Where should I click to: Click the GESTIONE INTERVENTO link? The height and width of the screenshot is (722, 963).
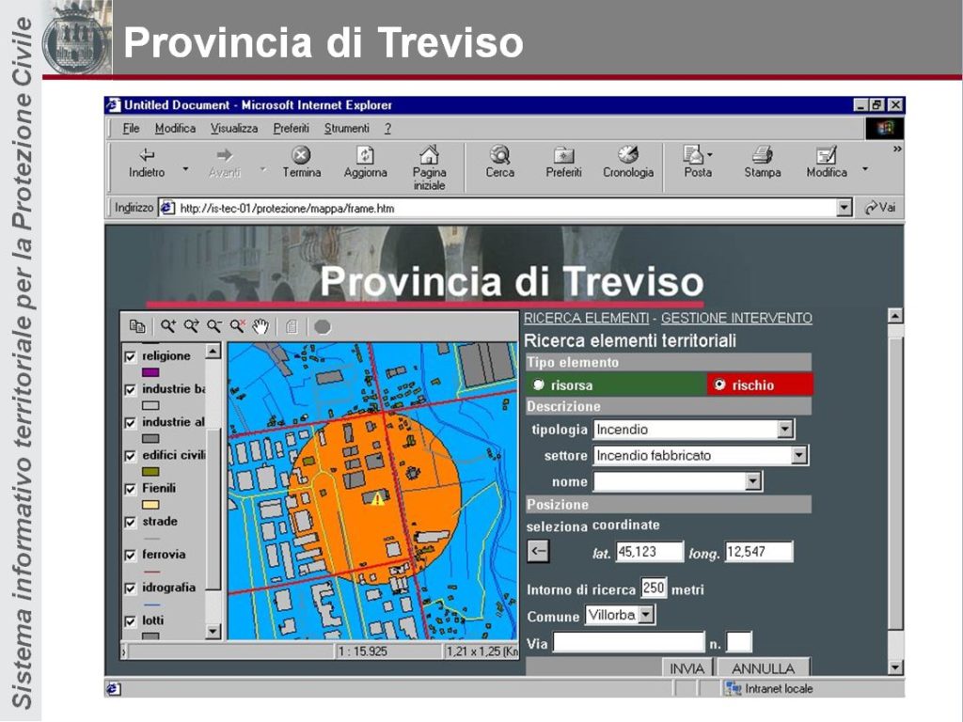point(736,318)
